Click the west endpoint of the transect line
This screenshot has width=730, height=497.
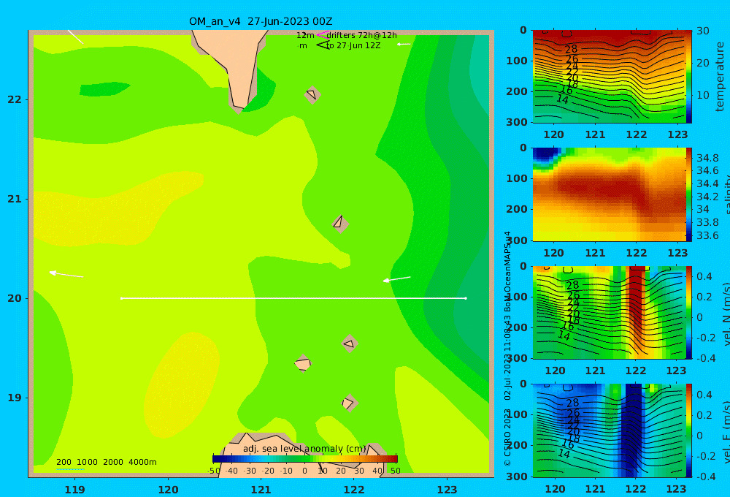point(121,298)
